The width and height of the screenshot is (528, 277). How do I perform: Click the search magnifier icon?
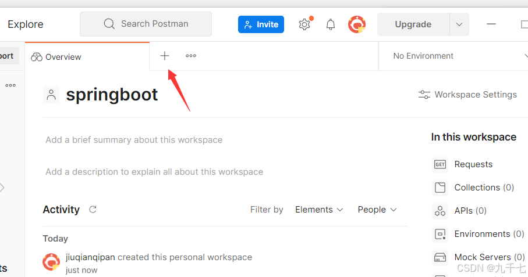pyautogui.click(x=109, y=24)
